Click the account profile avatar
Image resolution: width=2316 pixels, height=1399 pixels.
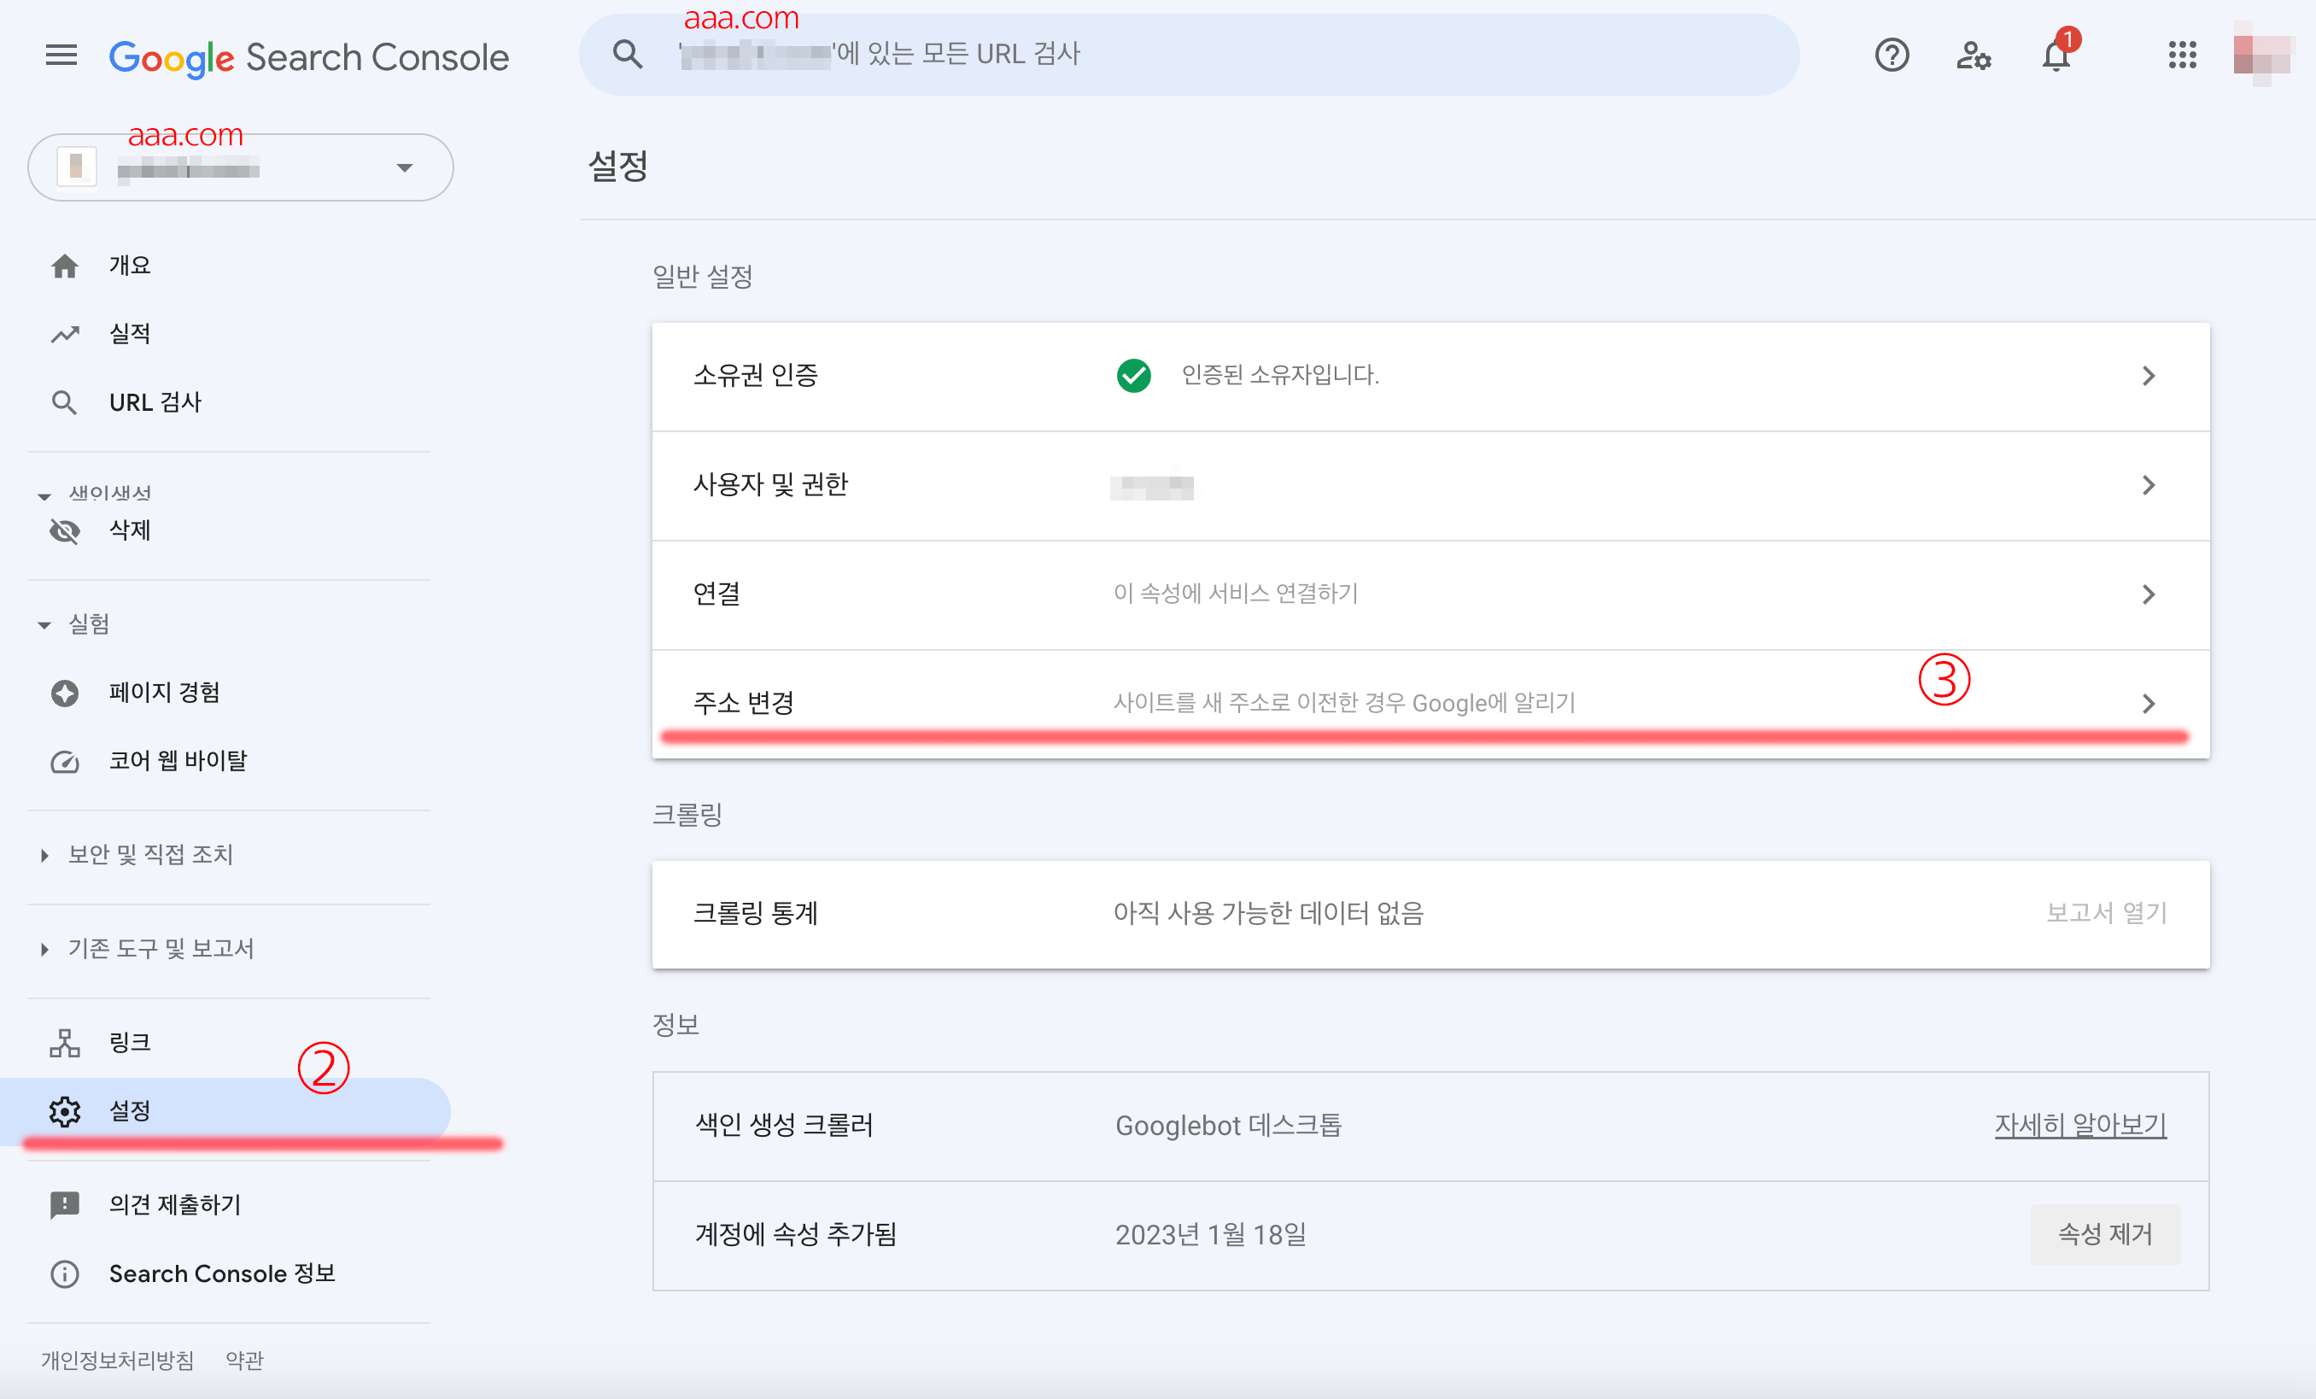2262,54
